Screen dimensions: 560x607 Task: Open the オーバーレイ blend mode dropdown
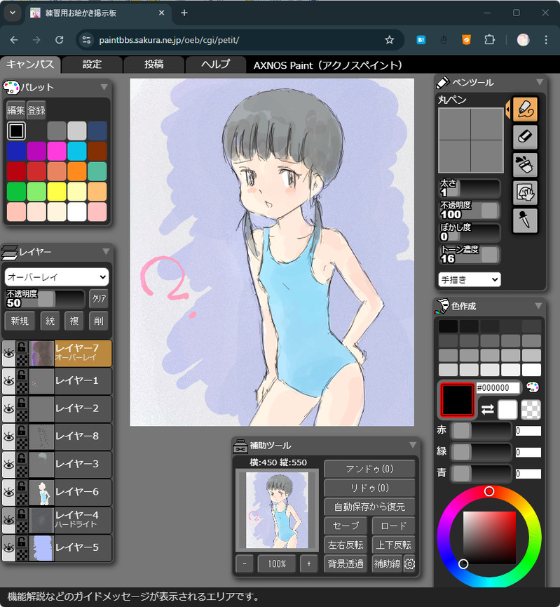(57, 277)
